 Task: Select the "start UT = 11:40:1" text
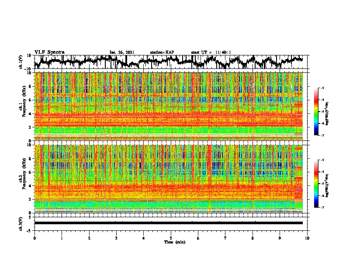click(211, 52)
